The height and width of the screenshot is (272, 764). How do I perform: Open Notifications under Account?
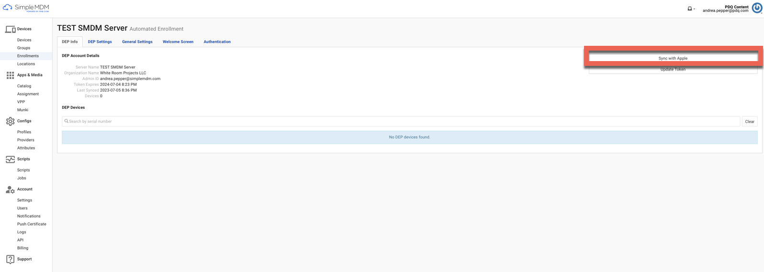[29, 216]
